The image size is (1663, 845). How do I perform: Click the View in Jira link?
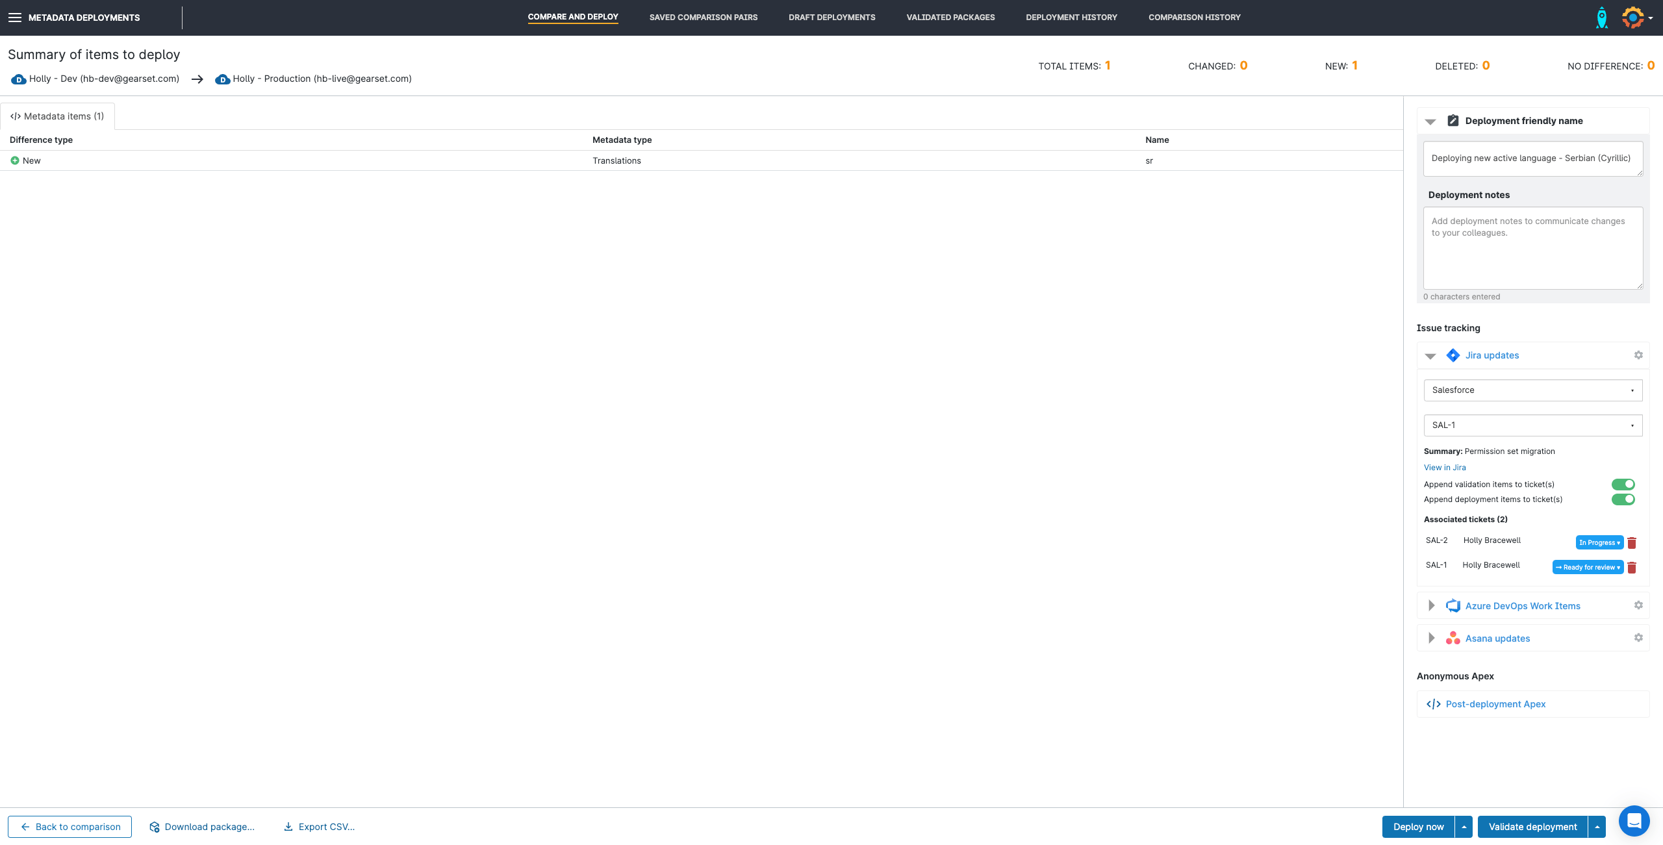1445,467
